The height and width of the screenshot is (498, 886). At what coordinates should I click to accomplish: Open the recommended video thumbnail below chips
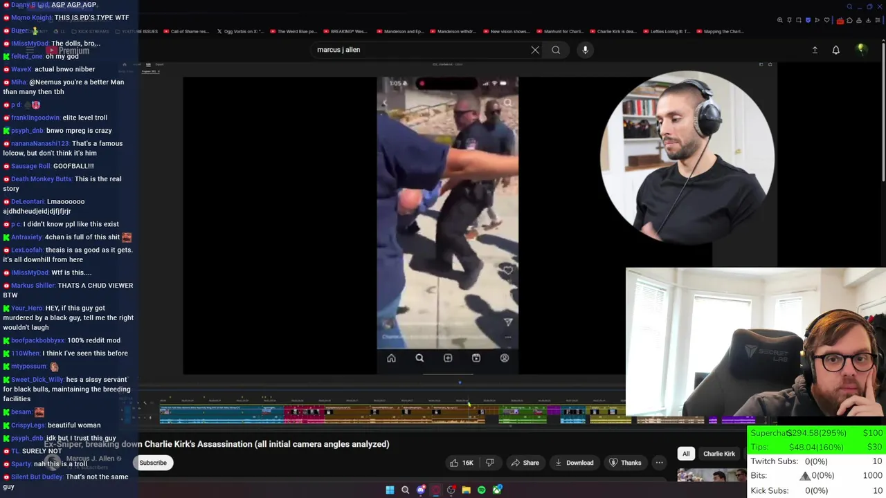712,474
